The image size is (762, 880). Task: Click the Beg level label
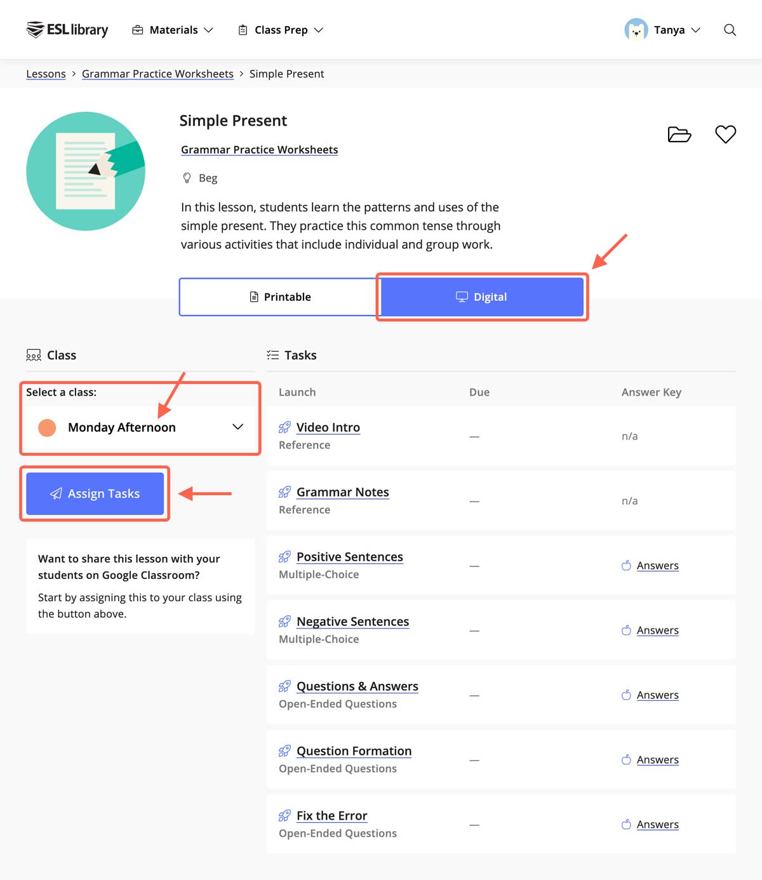point(208,178)
